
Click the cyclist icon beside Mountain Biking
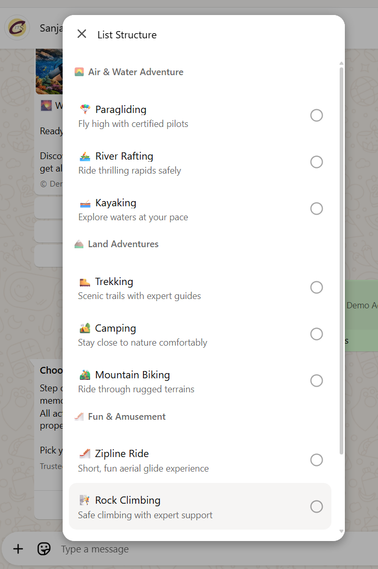click(84, 375)
